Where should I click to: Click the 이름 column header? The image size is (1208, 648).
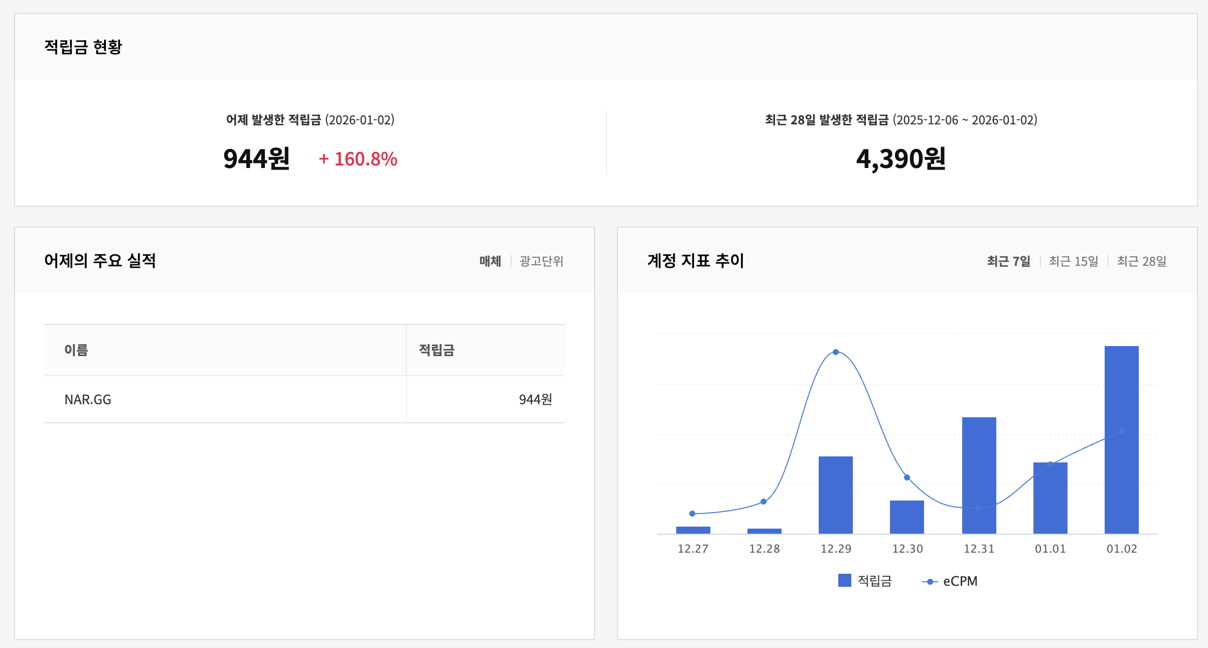76,350
